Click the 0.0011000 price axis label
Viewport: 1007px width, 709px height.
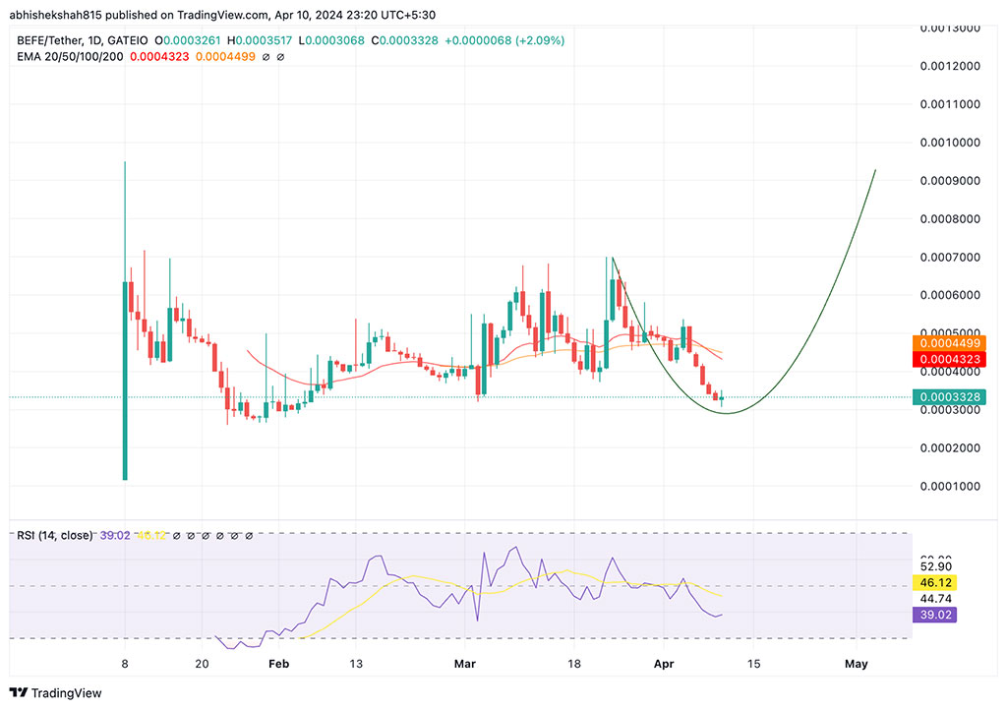pyautogui.click(x=951, y=104)
